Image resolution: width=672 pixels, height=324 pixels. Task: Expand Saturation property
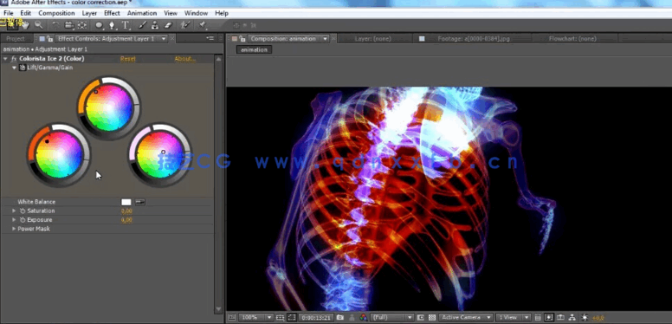[14, 211]
